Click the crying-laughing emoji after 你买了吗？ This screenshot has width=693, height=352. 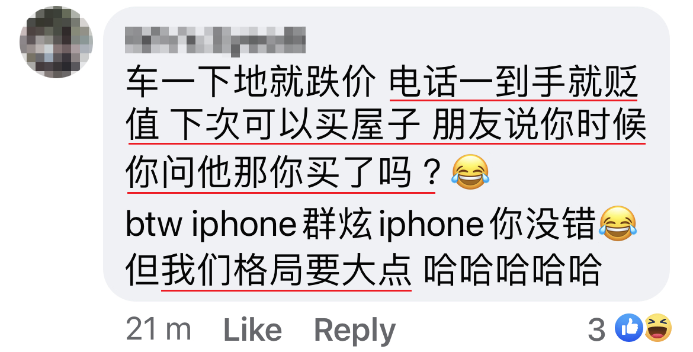(x=470, y=172)
